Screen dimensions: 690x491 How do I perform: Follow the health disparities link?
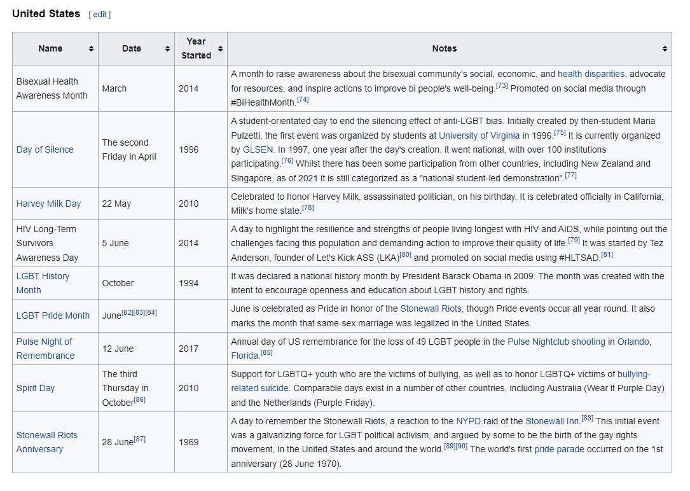591,74
